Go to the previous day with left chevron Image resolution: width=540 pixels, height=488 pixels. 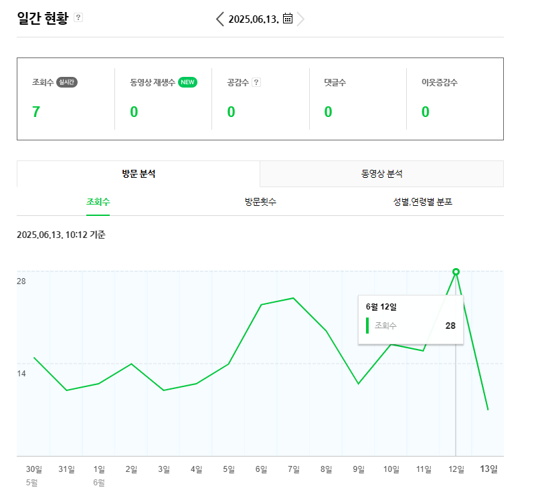pos(219,19)
